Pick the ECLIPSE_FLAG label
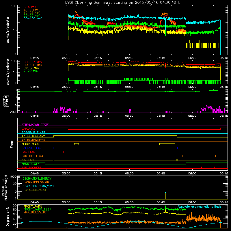Viewport: 231px width, 231px height. pyautogui.click(x=31, y=148)
